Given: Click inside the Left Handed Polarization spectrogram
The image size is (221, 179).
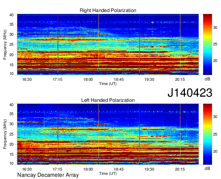Looking at the screenshot, I should [108, 134].
